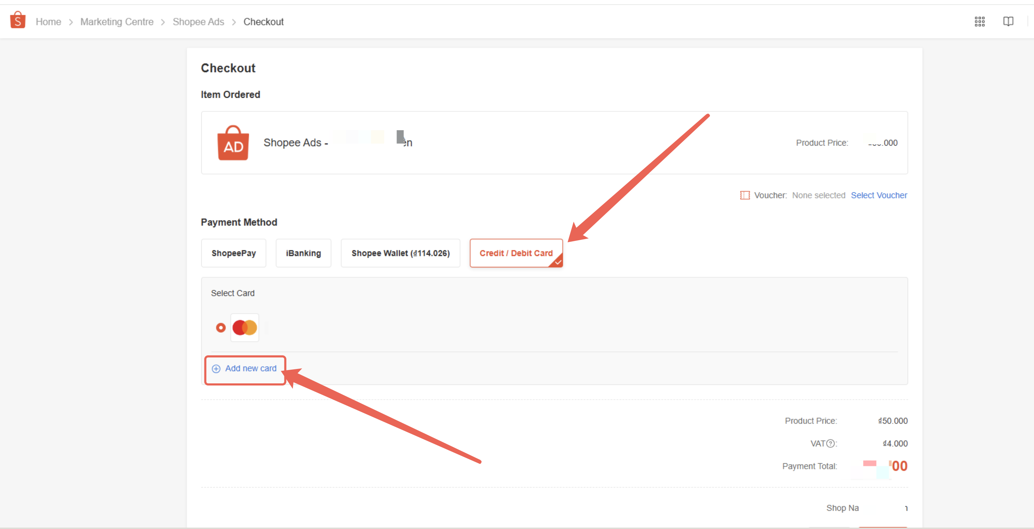Open the help book icon
Screen dimensions: 1034x529
click(x=1008, y=22)
